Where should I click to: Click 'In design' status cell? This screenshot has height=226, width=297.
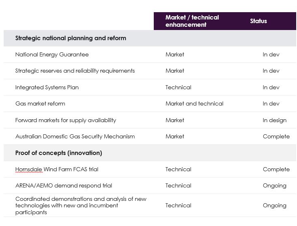coord(274,120)
